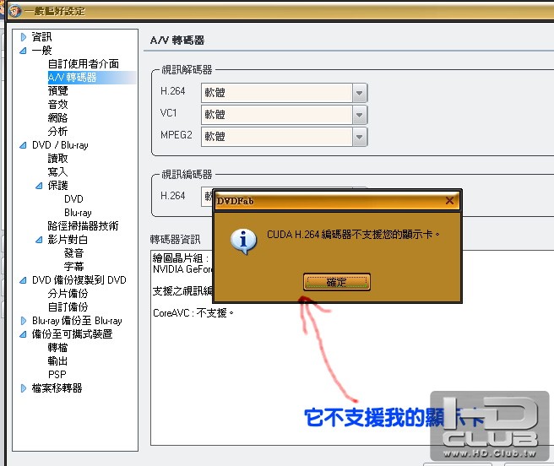554x466 pixels.
Task: Click the 繪圖晶片組 text line
Action: click(181, 258)
